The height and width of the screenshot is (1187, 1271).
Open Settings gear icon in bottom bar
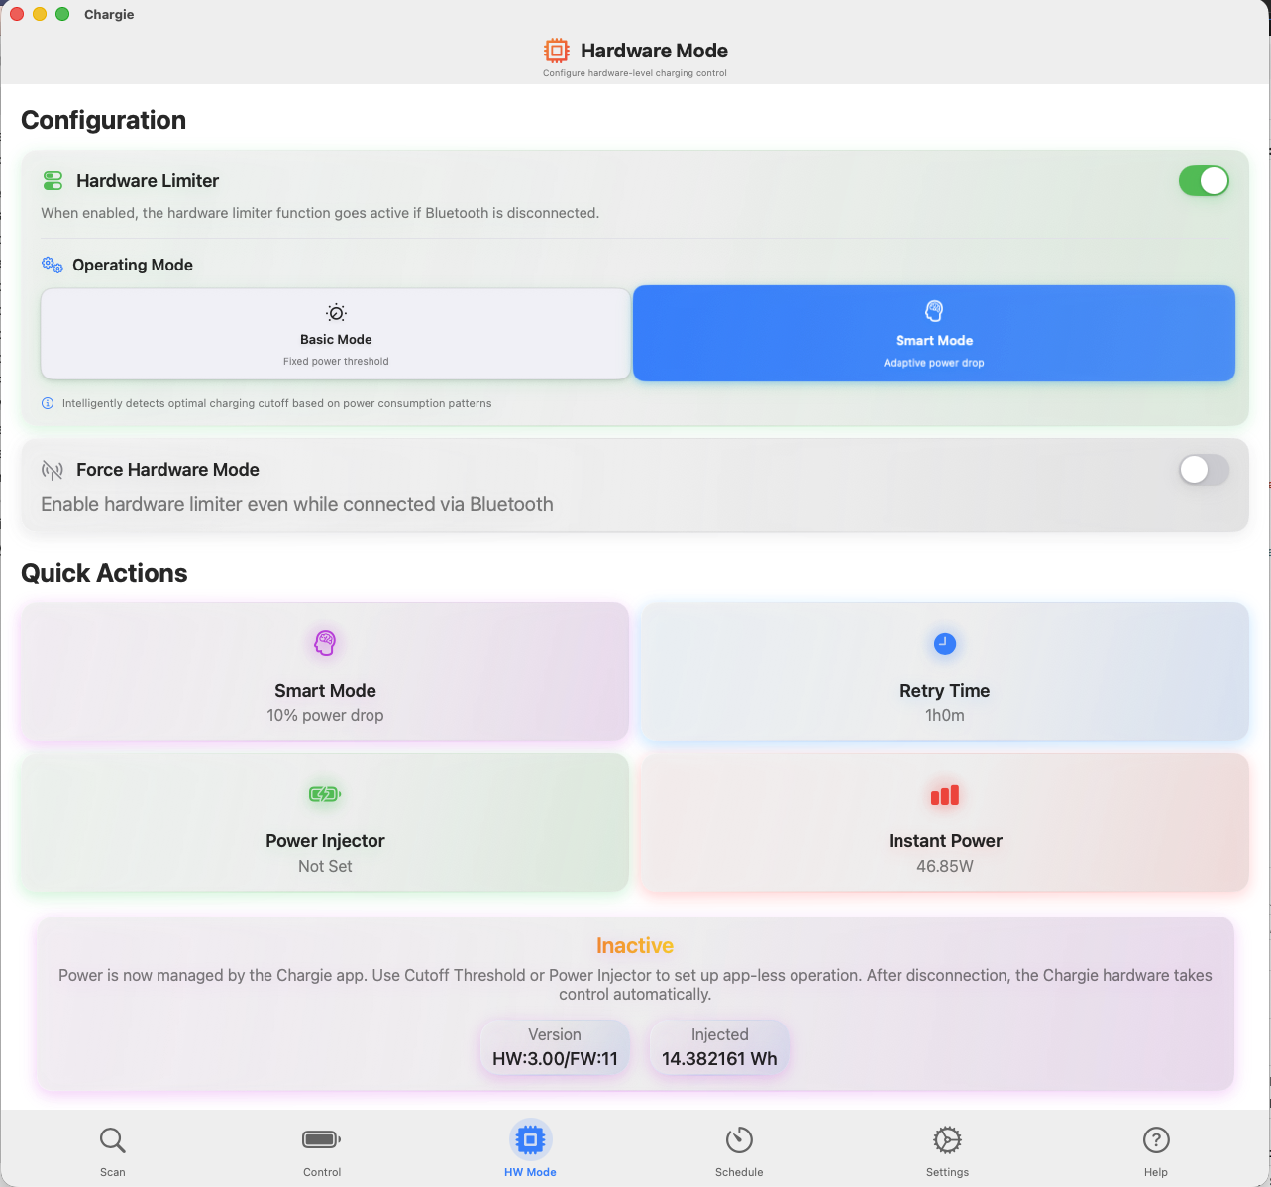point(947,1140)
